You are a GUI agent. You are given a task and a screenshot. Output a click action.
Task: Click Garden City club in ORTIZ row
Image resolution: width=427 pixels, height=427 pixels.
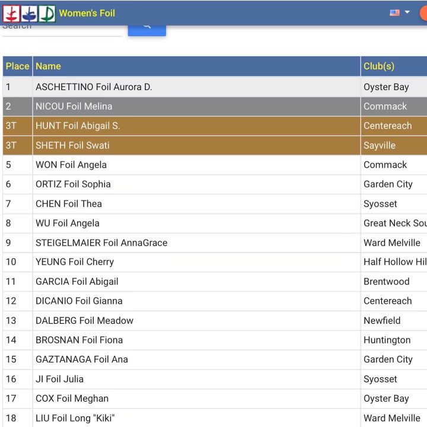click(388, 184)
